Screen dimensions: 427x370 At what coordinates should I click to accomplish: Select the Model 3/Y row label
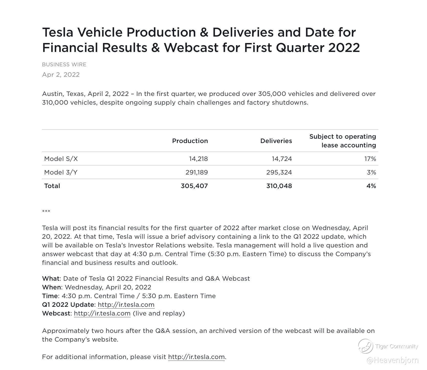[x=61, y=172]
